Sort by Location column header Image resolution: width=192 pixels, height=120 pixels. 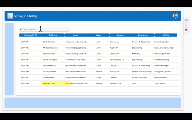tap(121, 35)
